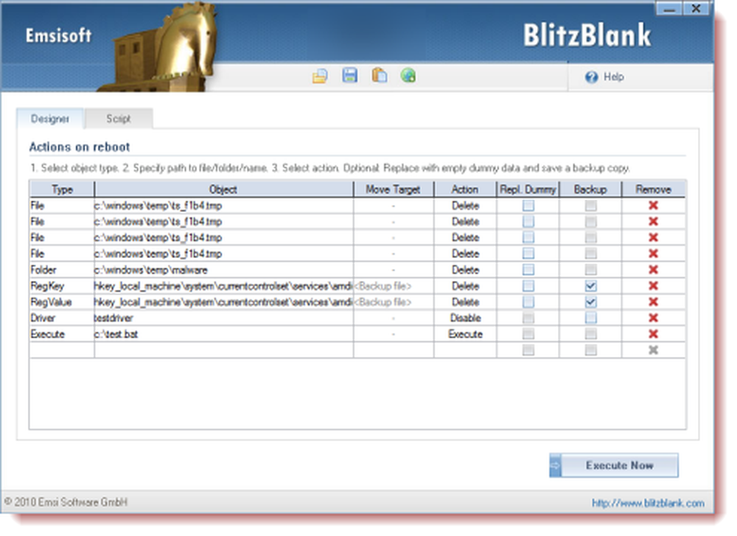Image resolution: width=737 pixels, height=536 pixels.
Task: Click the clipboard paste icon in the toolbar
Action: (x=380, y=75)
